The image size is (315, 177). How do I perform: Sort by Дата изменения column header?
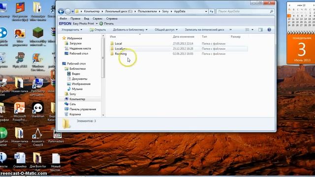[x=184, y=37]
